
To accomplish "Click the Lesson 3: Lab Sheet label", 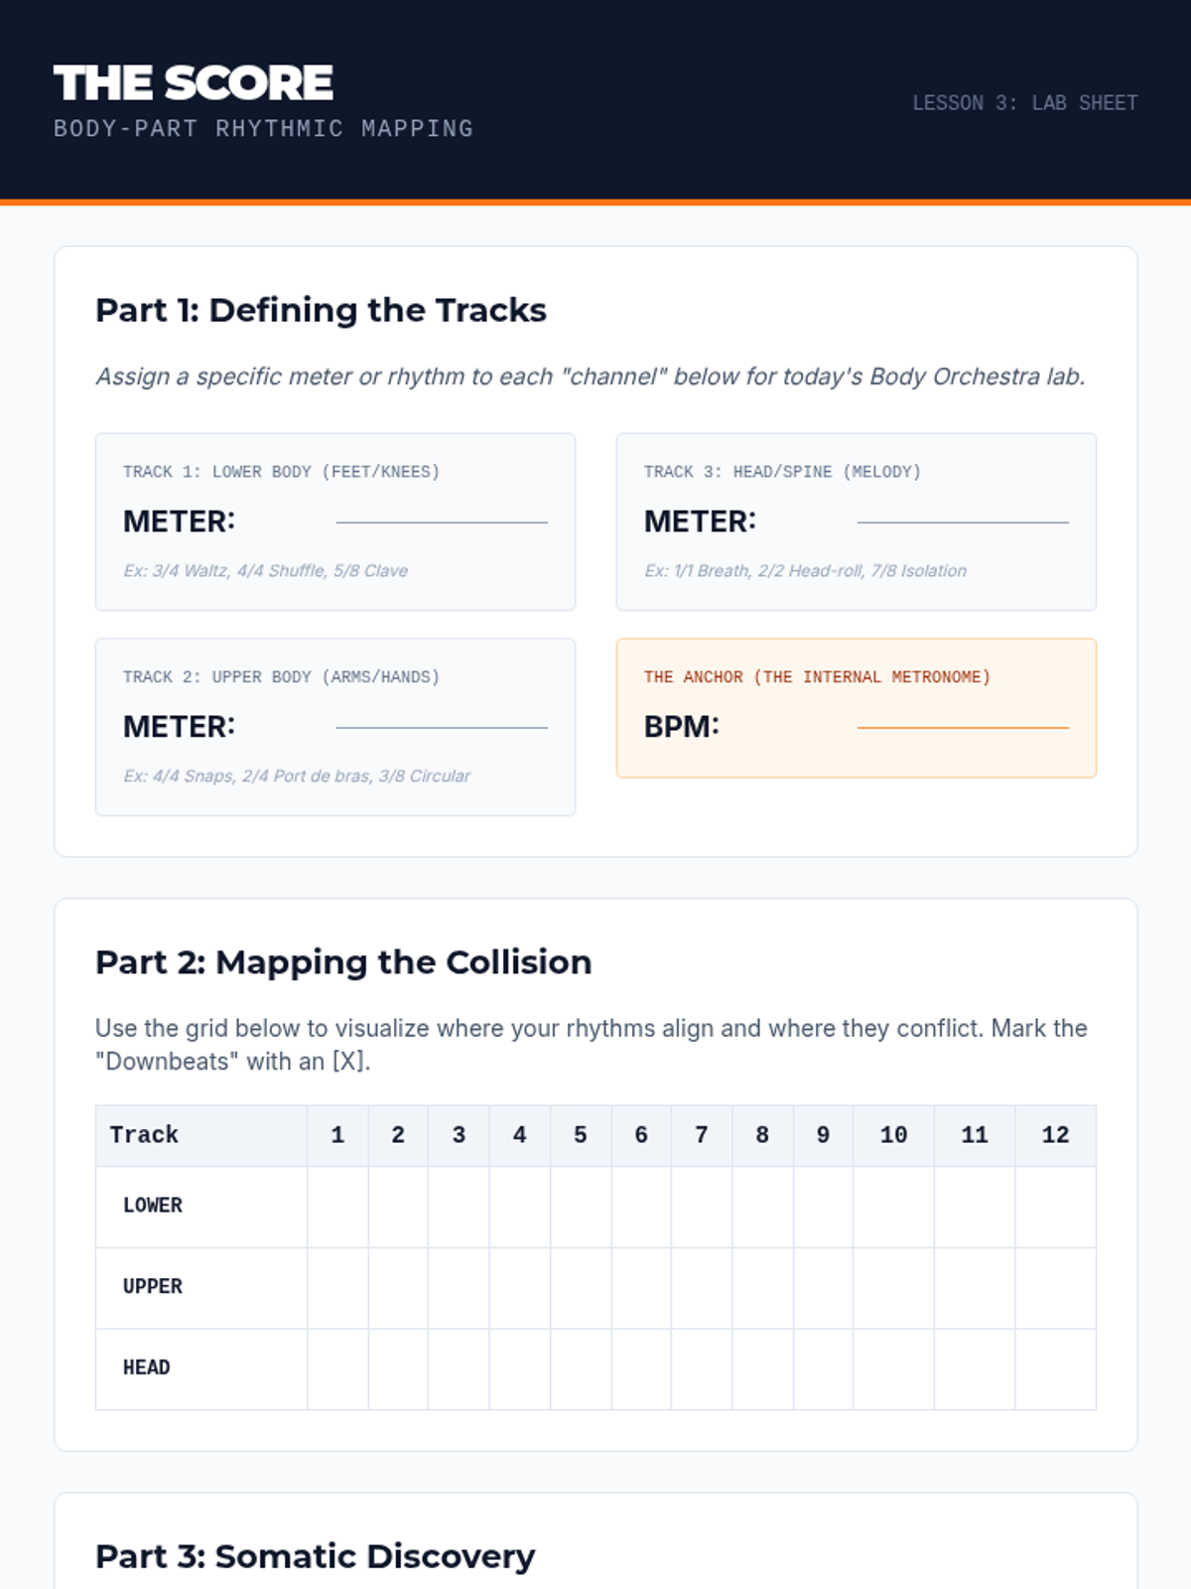I will pyautogui.click(x=1024, y=103).
